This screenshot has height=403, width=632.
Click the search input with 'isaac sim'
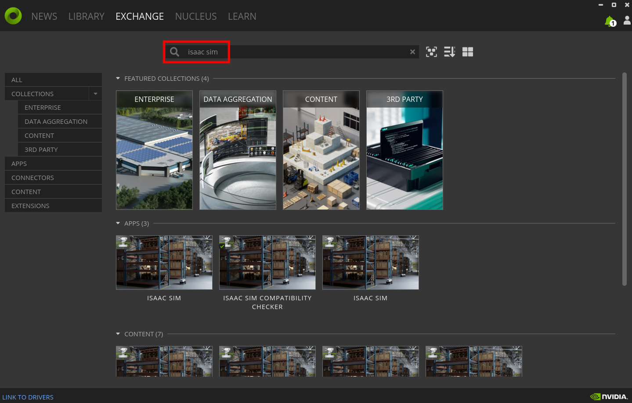(x=292, y=52)
